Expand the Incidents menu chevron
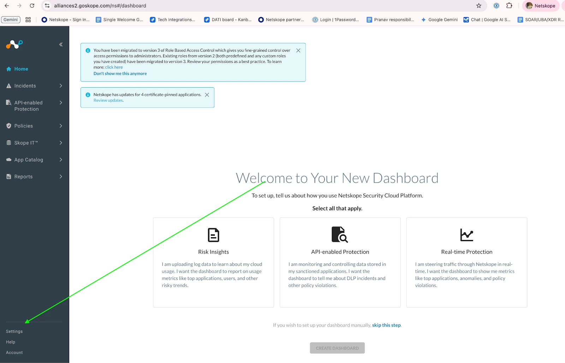 point(61,86)
